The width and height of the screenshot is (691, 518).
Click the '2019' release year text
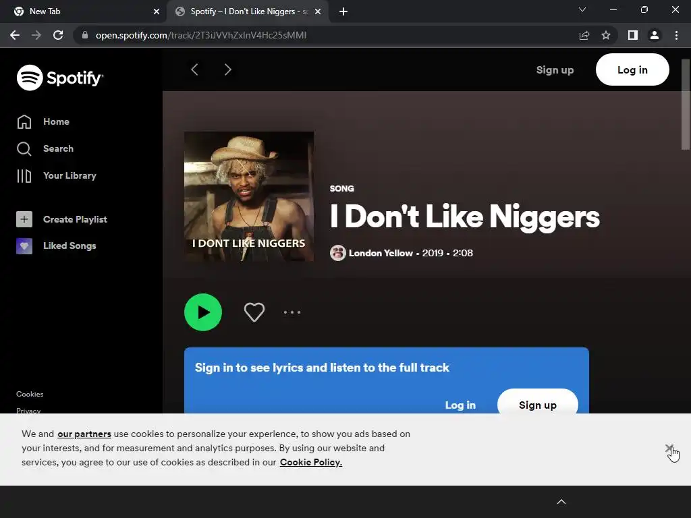[x=433, y=253]
